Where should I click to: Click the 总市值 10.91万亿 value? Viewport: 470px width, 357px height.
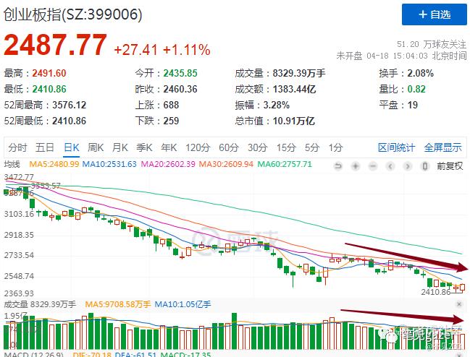[293, 121]
